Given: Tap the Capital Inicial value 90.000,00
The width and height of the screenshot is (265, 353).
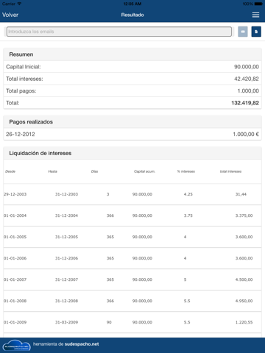Looking at the screenshot, I should coord(247,67).
